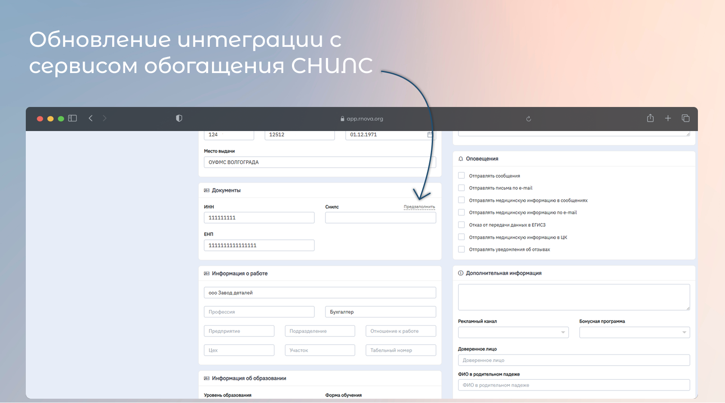Image resolution: width=725 pixels, height=403 pixels.
Task: Click the Предзаполнить link above Снилс
Action: click(x=419, y=207)
